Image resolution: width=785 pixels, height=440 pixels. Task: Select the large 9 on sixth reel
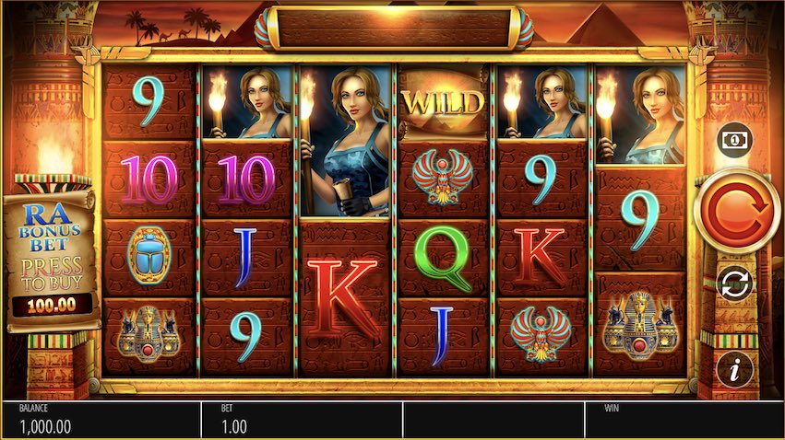coord(641,220)
